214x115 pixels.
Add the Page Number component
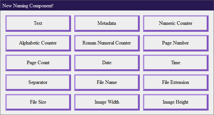pos(176,43)
